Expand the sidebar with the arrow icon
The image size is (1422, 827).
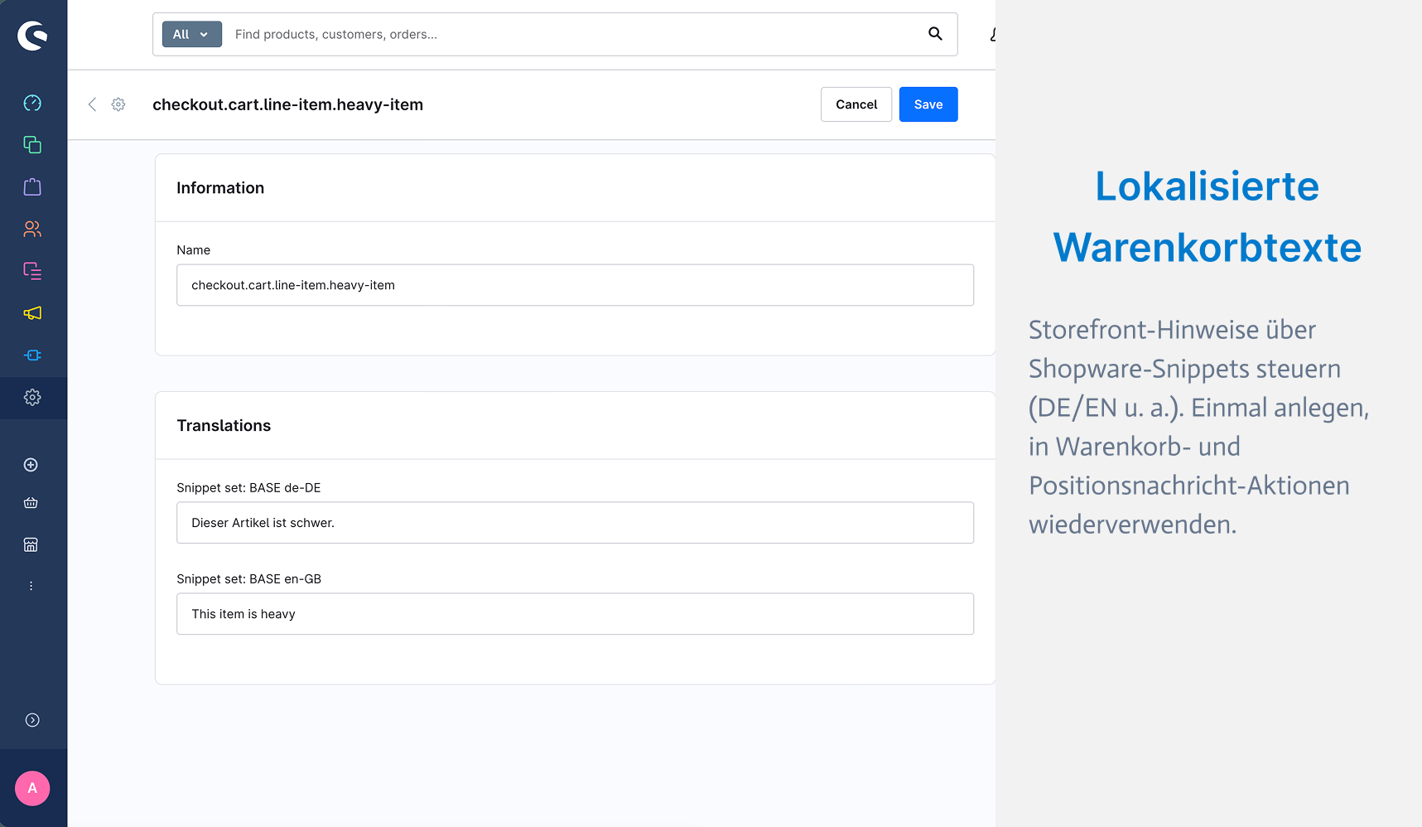[x=32, y=720]
